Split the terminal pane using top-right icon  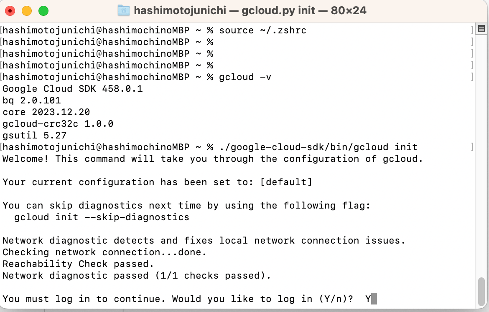point(481,29)
